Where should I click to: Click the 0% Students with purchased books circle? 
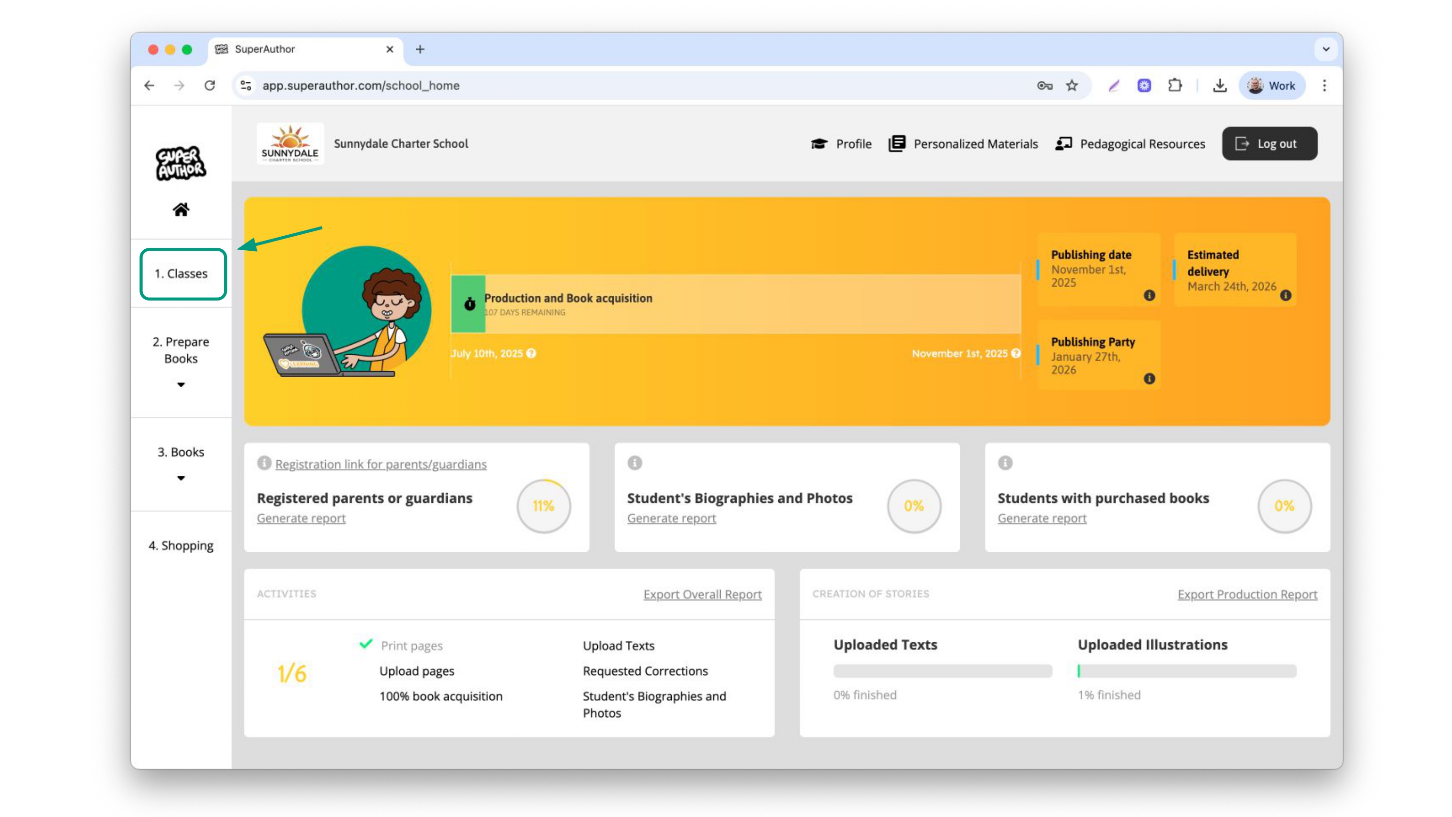[x=1285, y=506]
